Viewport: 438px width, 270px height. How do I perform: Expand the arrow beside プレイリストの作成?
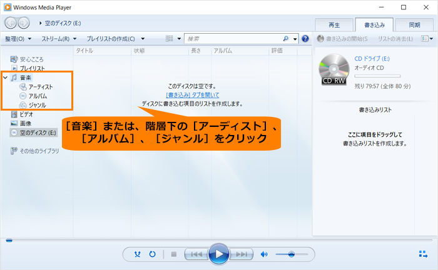[x=143, y=39]
